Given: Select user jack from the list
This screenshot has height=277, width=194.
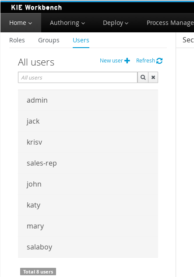Looking at the screenshot, I should click(x=88, y=121).
